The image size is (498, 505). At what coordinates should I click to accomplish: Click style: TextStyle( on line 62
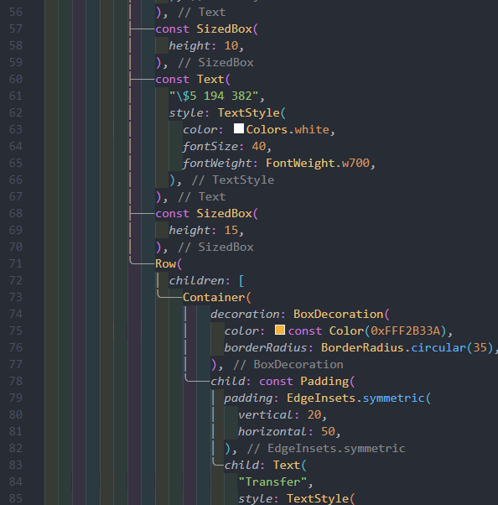tap(227, 112)
